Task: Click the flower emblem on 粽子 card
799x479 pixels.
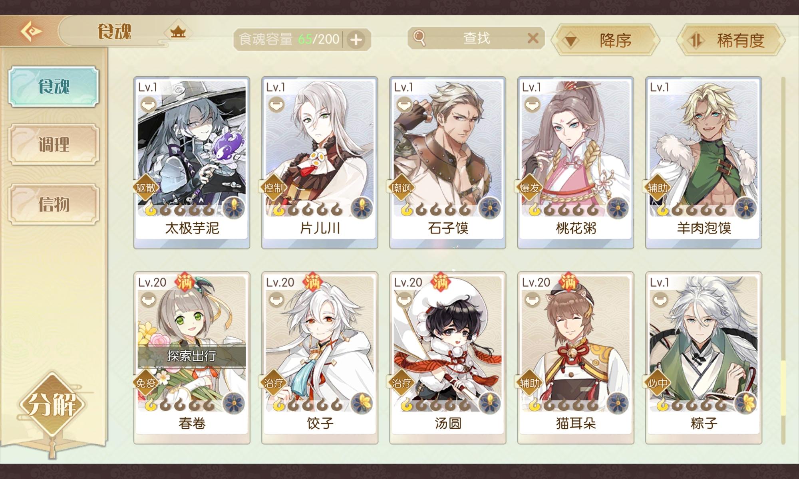Action: pos(745,403)
